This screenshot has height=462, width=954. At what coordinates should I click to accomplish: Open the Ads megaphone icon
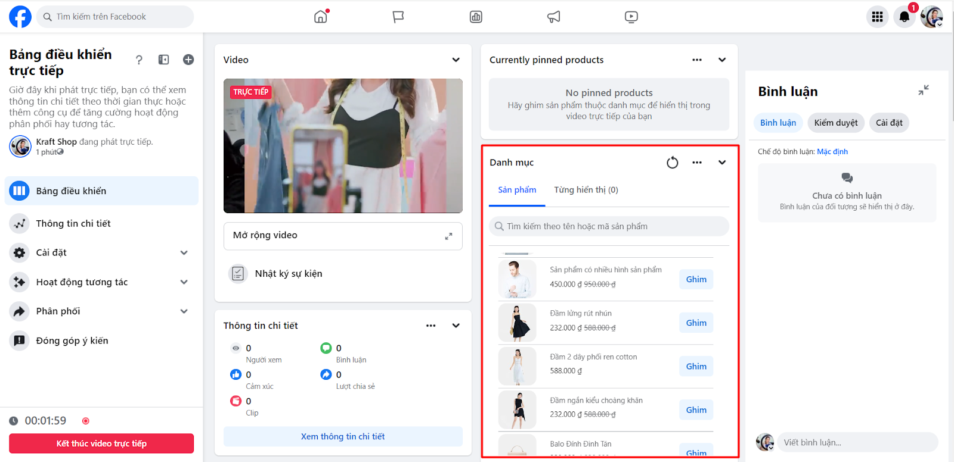554,17
